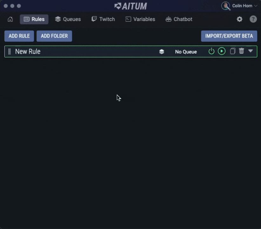This screenshot has height=229, width=261.
Task: Click the ADD RULE button
Action: pos(19,36)
